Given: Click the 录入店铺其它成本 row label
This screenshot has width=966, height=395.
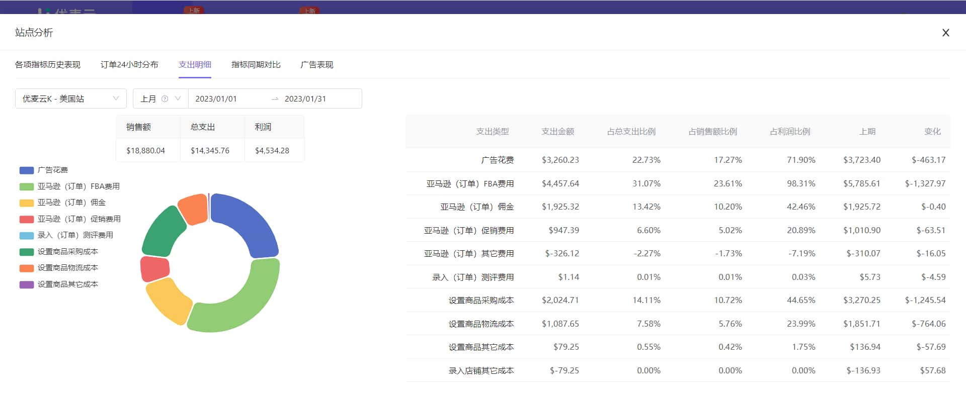Looking at the screenshot, I should pyautogui.click(x=481, y=371).
